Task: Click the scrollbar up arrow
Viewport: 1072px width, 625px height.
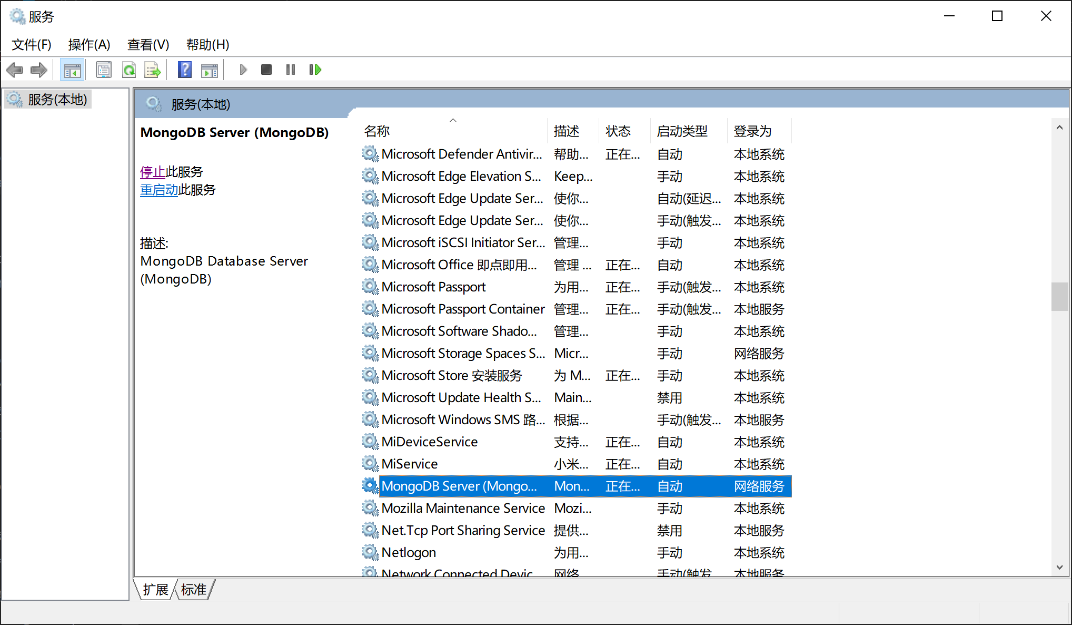Action: (1059, 128)
